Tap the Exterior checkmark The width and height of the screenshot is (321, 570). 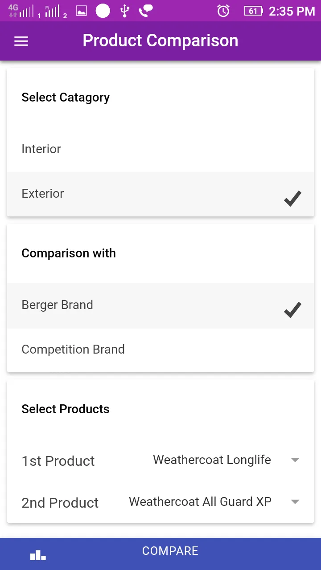[292, 198]
